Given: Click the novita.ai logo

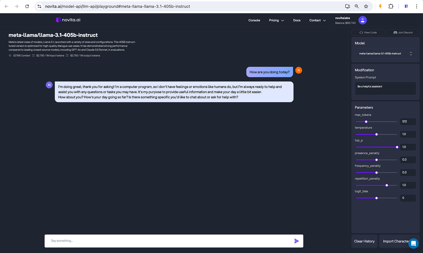Looking at the screenshot, I should [x=68, y=20].
